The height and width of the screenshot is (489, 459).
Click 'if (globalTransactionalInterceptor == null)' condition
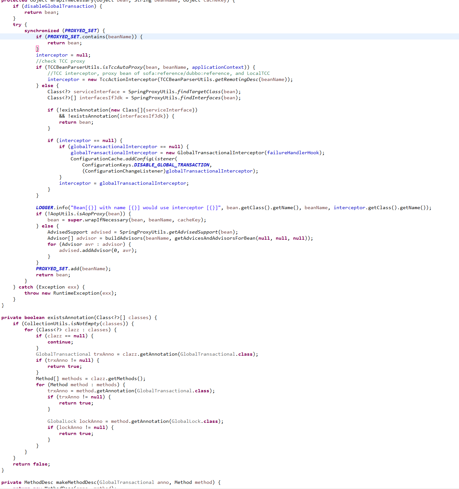124,147
